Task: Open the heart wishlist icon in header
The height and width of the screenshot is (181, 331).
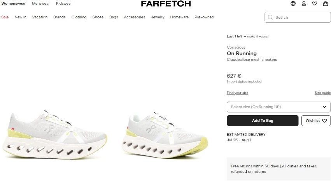Action: click(x=315, y=4)
